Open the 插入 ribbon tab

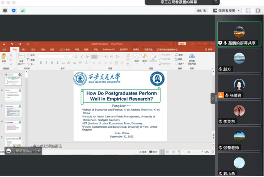[x=24, y=49]
